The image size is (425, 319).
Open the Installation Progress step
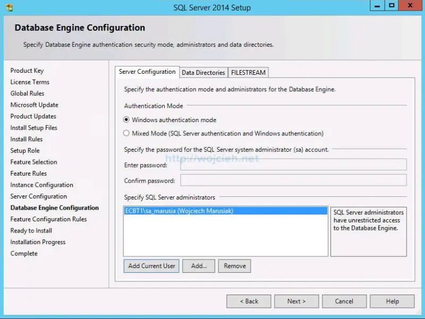(x=38, y=242)
